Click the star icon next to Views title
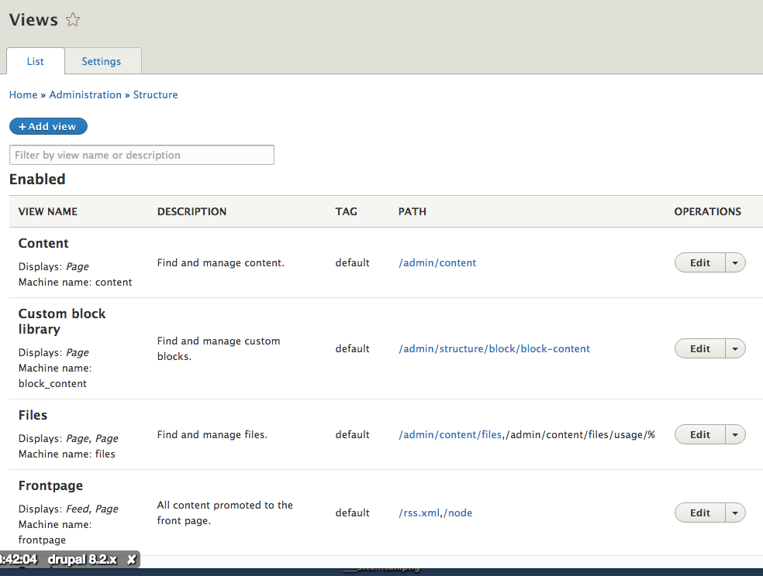This screenshot has width=763, height=576. click(72, 20)
